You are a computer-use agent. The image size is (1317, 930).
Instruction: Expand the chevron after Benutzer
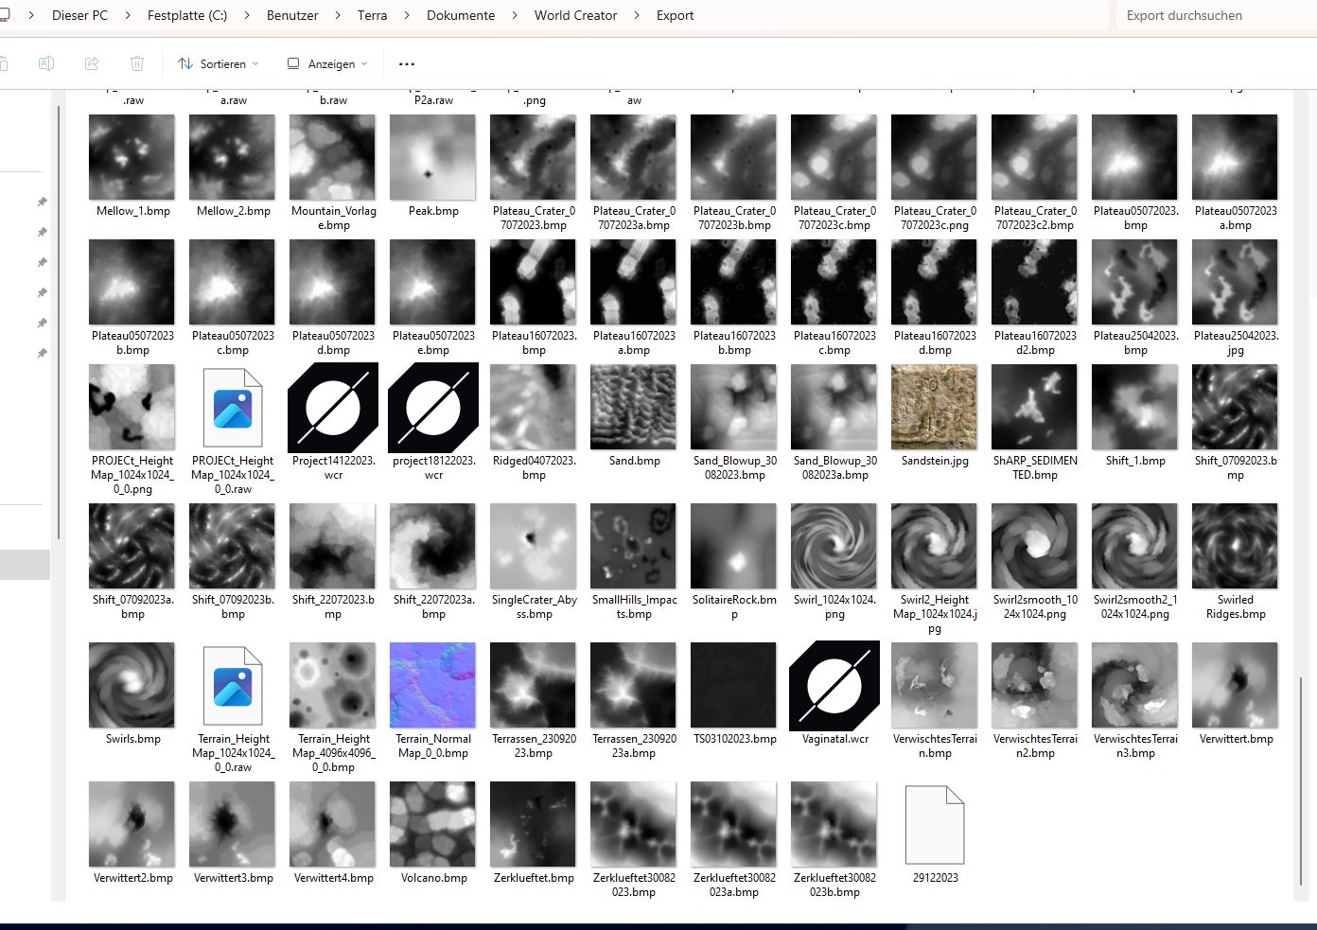click(x=338, y=15)
